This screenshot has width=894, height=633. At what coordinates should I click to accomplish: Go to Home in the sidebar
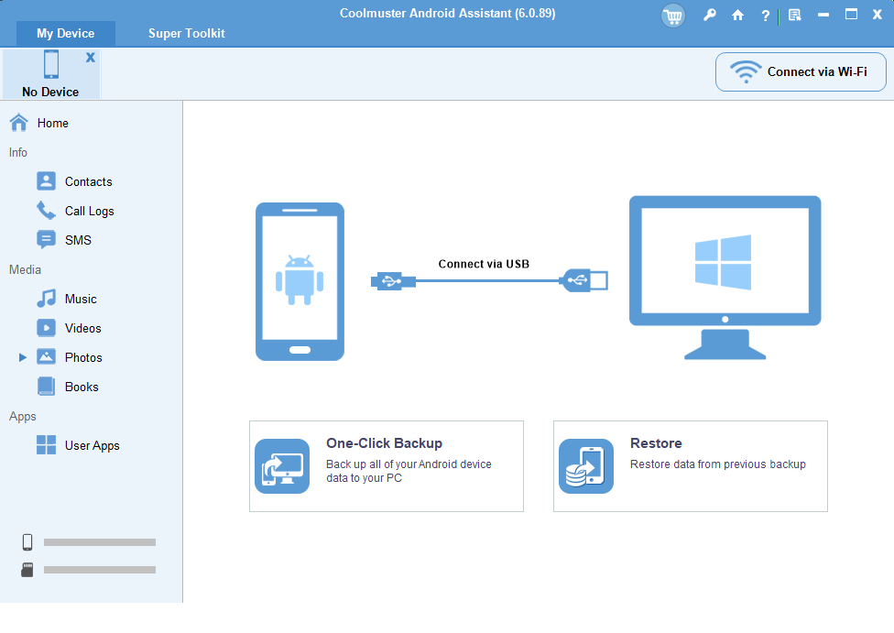52,123
